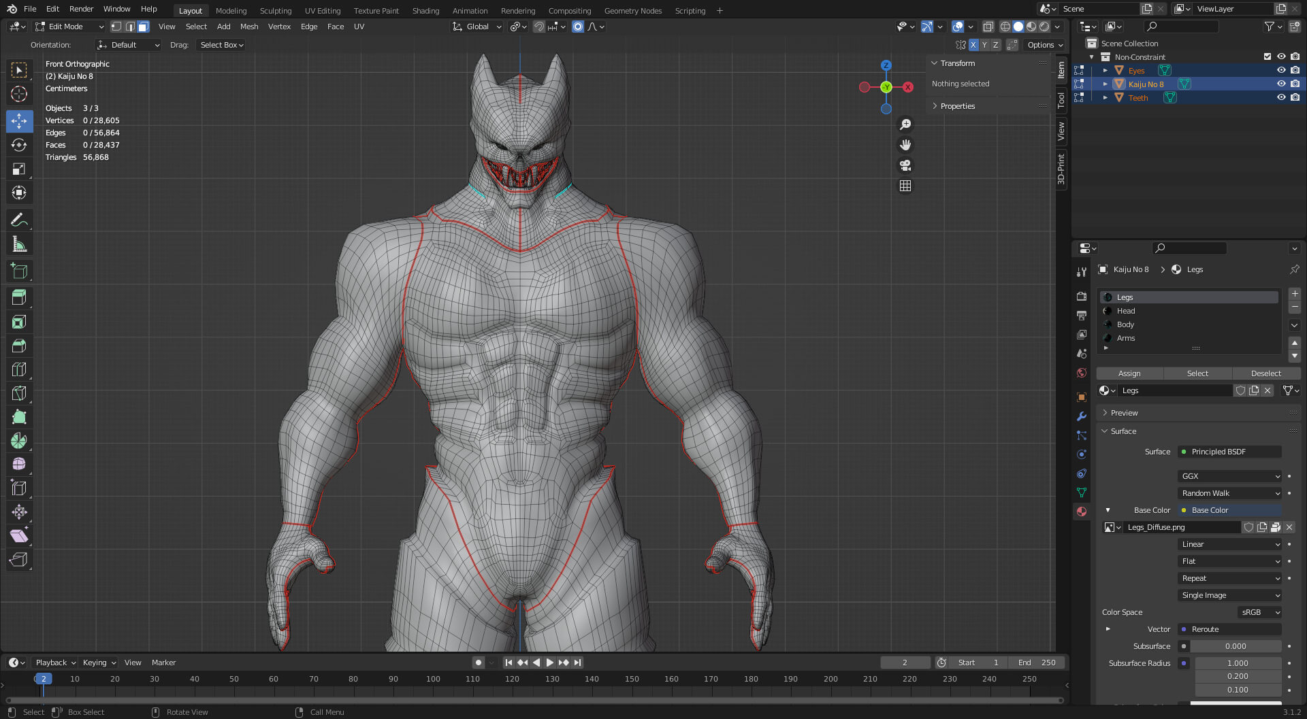
Task: Toggle Non-Constraint collection exclude checkbox
Action: [x=1268, y=56]
